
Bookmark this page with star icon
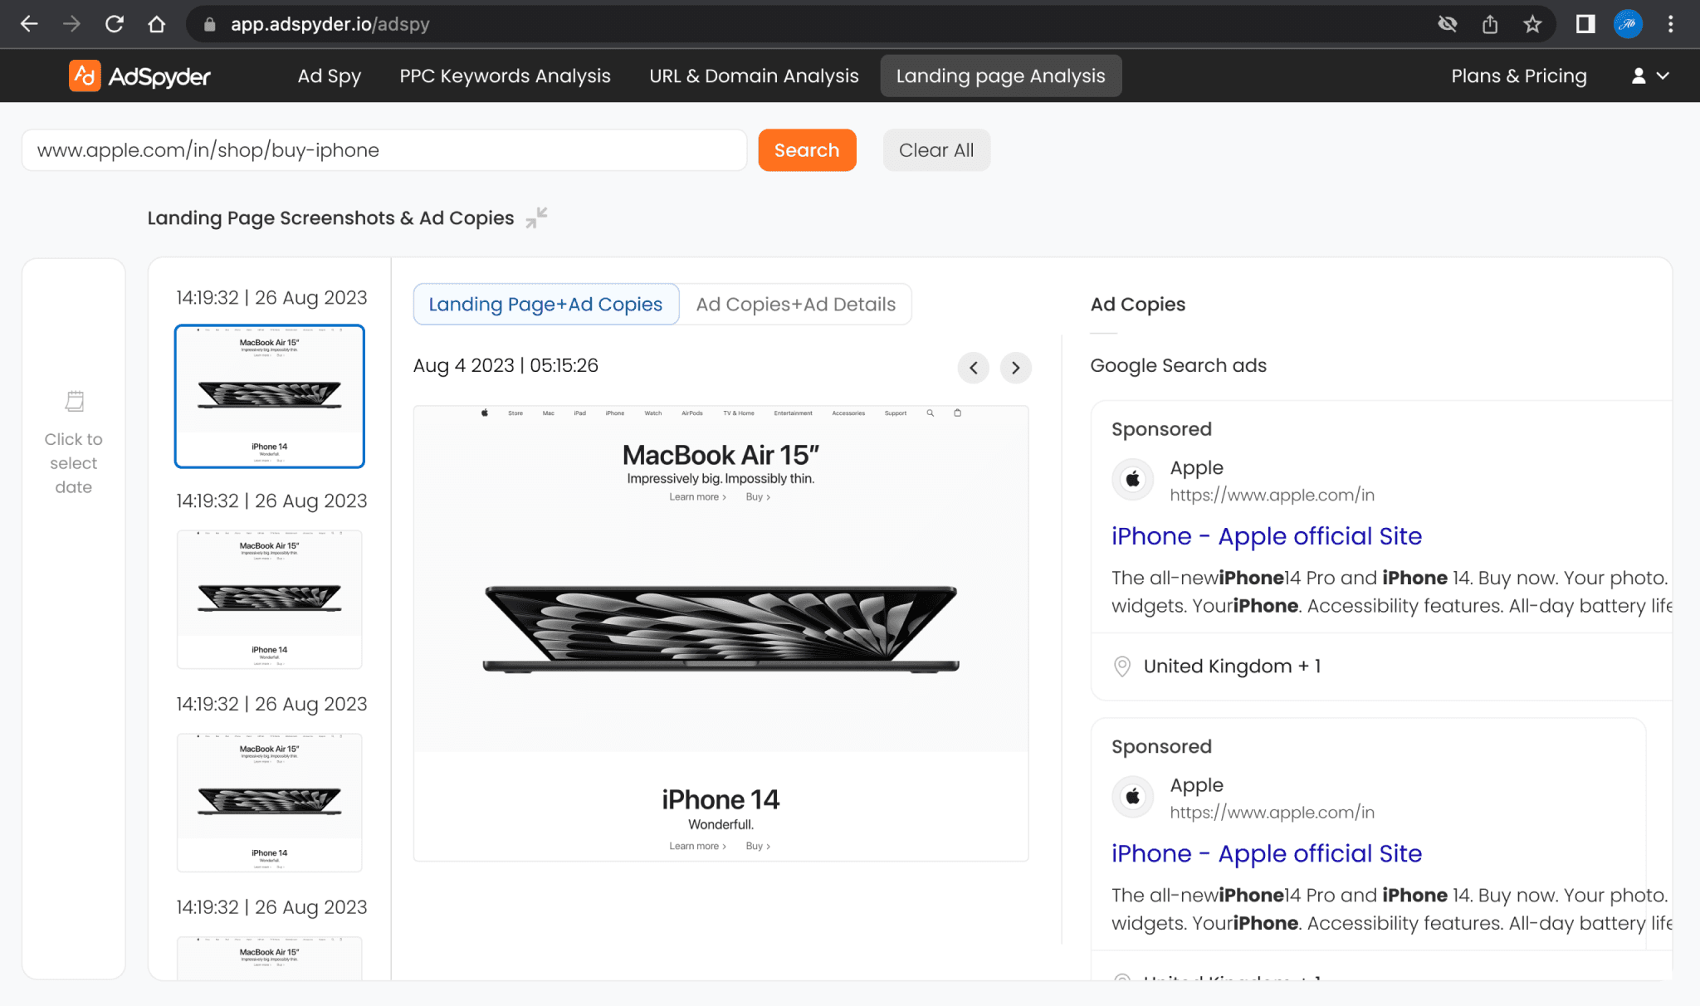click(1532, 24)
